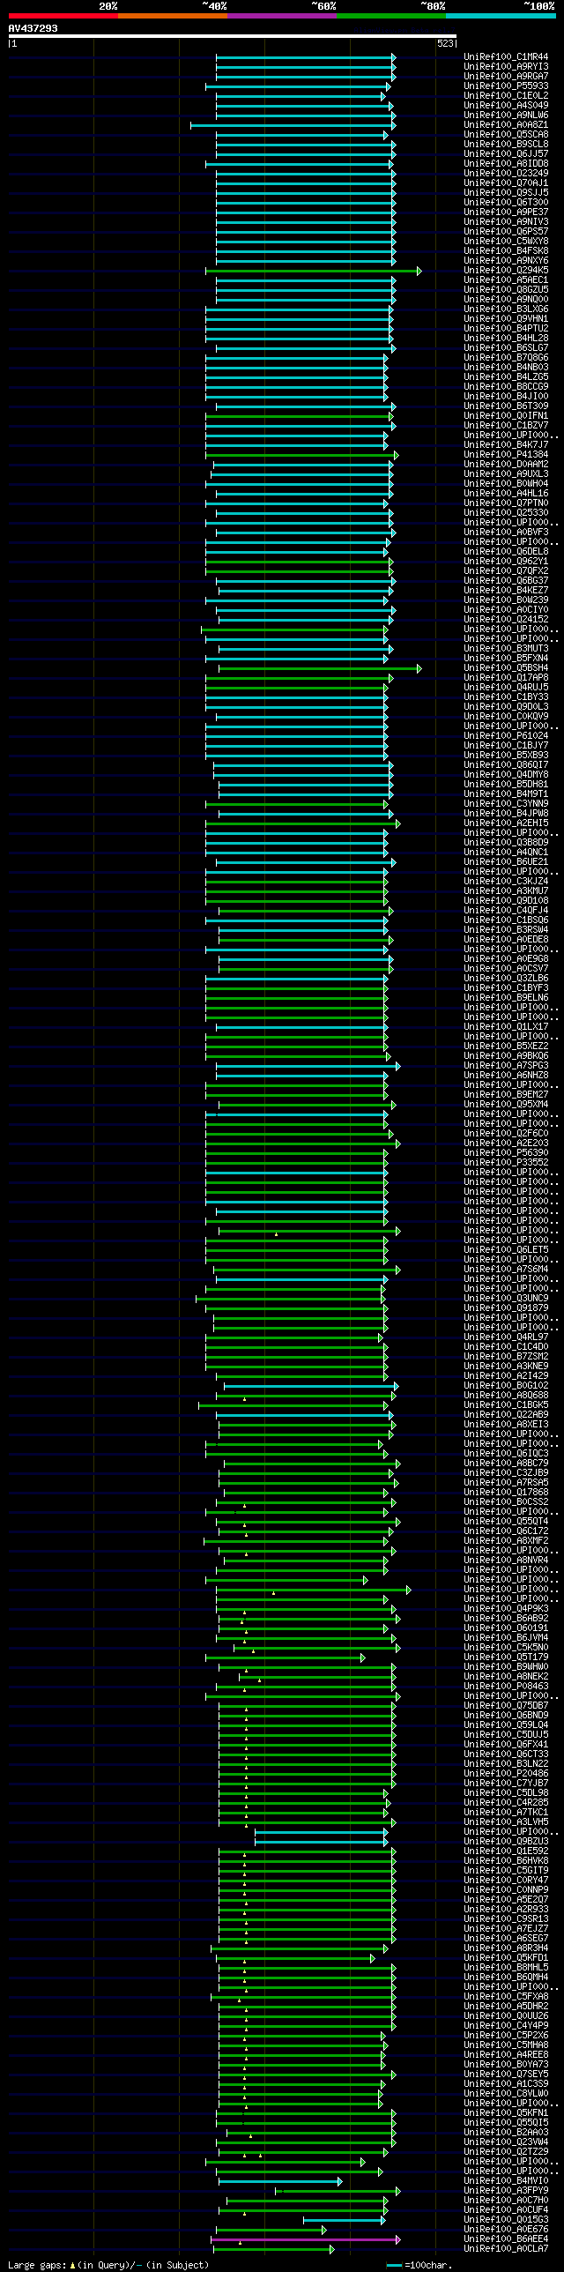Select label UniRef100_Q294K5
Viewport: 564px width, 2272px height.
[x=506, y=271]
